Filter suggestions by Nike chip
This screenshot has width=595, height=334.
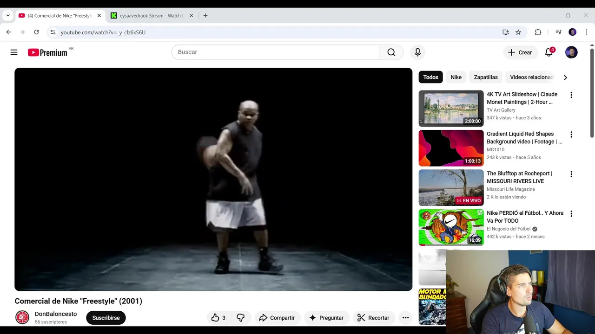click(x=456, y=77)
